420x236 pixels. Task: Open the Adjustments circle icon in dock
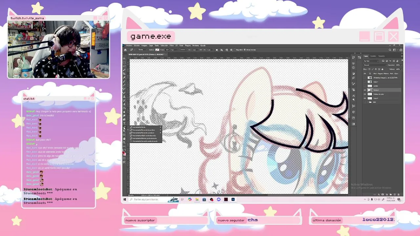(353, 73)
